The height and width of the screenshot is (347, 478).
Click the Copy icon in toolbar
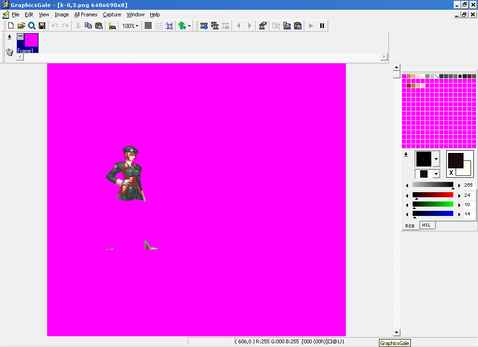click(x=88, y=26)
